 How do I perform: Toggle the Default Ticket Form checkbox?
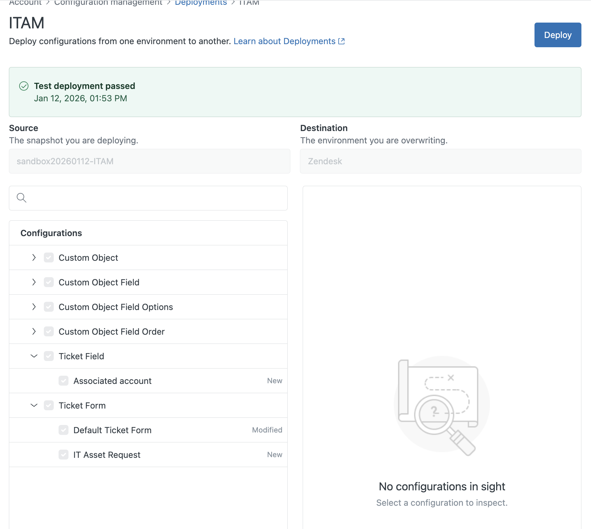pyautogui.click(x=63, y=430)
